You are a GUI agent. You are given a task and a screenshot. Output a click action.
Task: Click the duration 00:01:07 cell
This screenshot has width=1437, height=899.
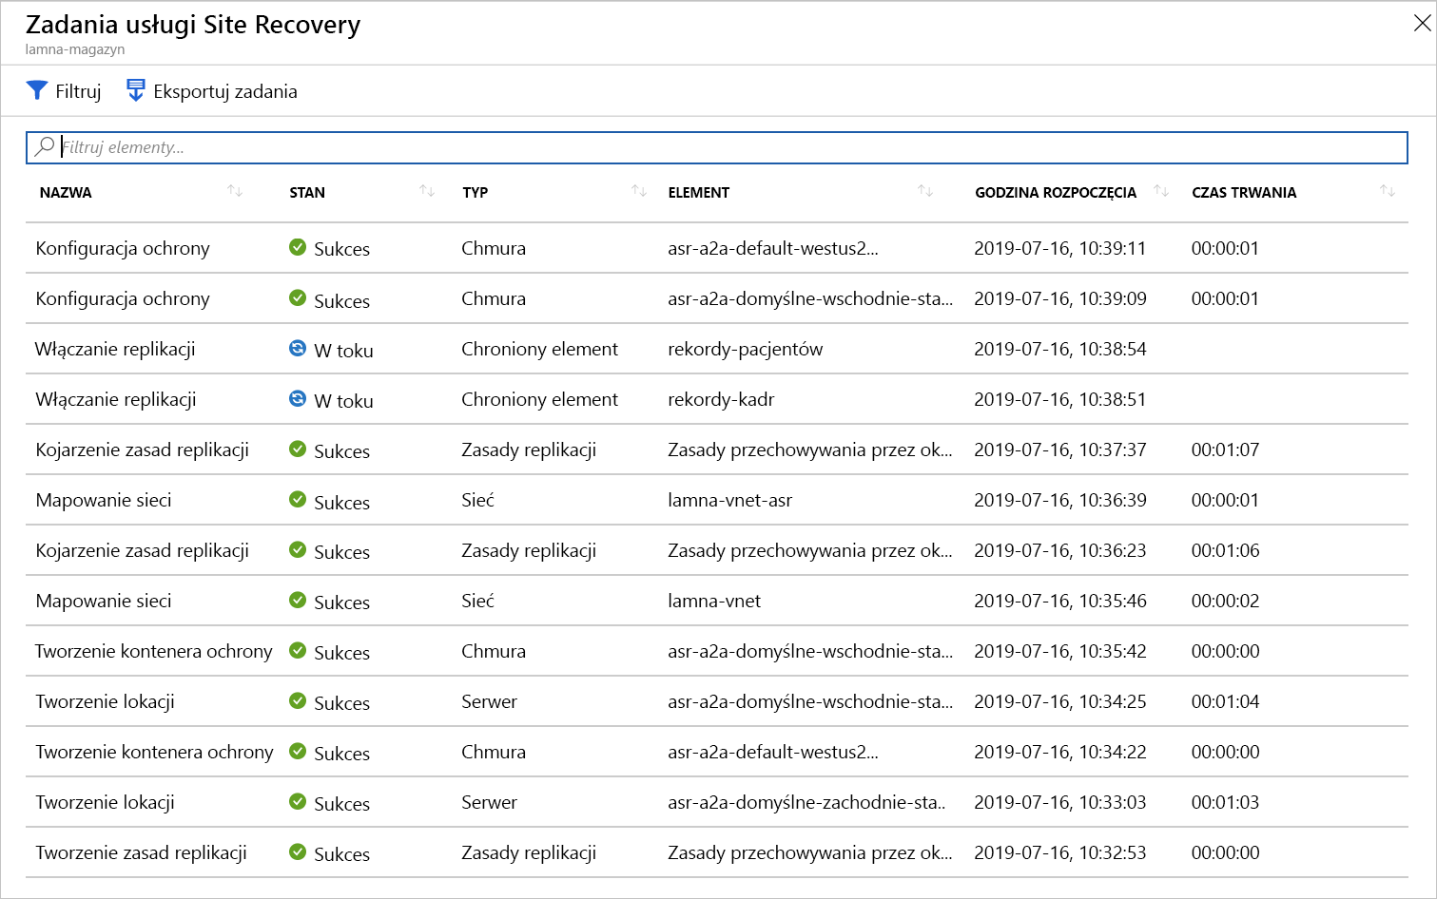1225,449
